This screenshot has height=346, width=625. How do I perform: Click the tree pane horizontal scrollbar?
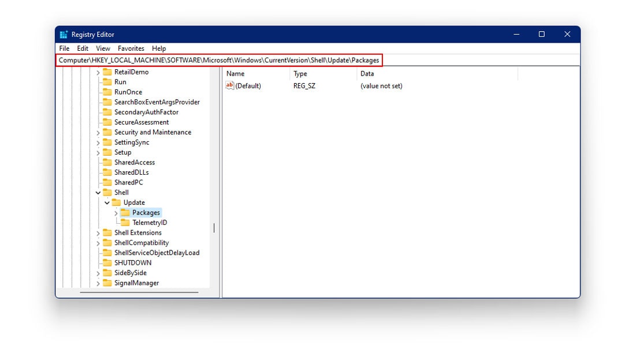click(x=139, y=292)
